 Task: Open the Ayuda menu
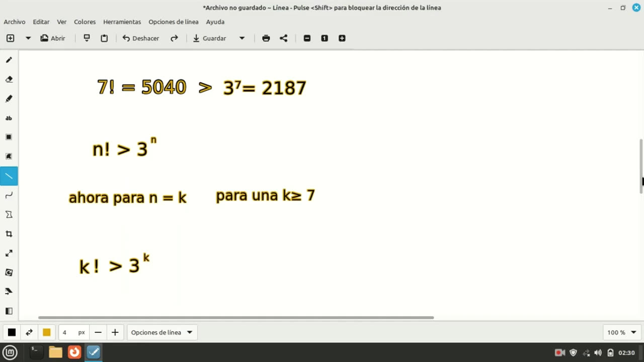[215, 22]
